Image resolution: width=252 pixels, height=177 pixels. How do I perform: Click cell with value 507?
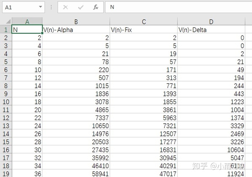[76, 78]
